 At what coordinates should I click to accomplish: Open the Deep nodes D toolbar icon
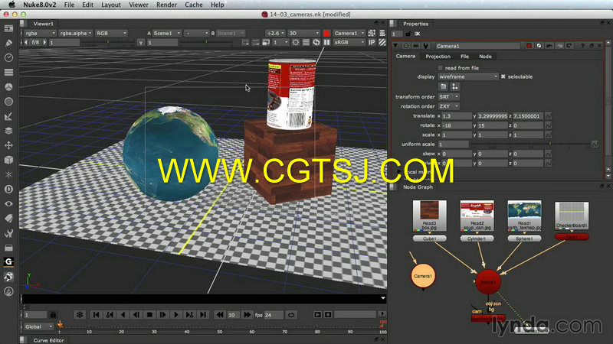point(8,189)
